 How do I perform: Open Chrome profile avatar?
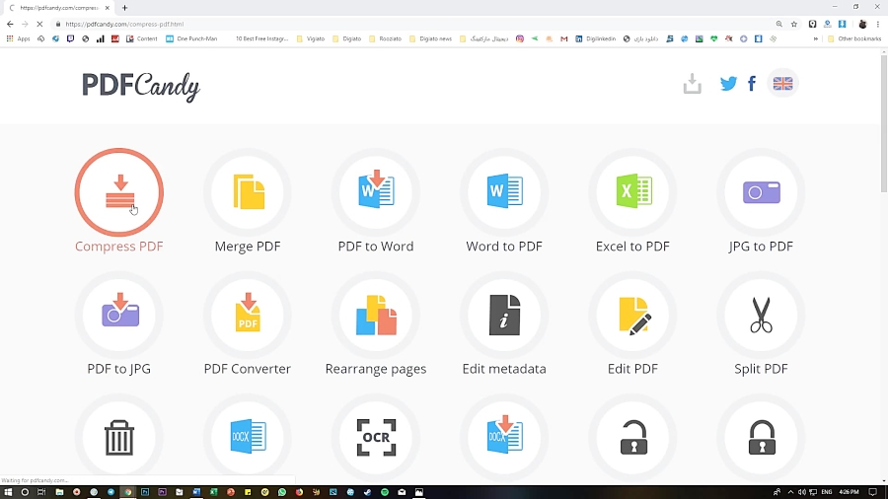click(x=862, y=25)
